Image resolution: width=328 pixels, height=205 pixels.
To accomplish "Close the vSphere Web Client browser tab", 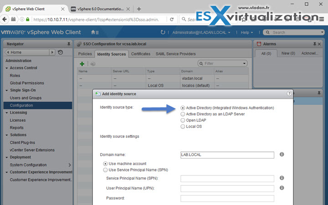I will click(x=62, y=9).
